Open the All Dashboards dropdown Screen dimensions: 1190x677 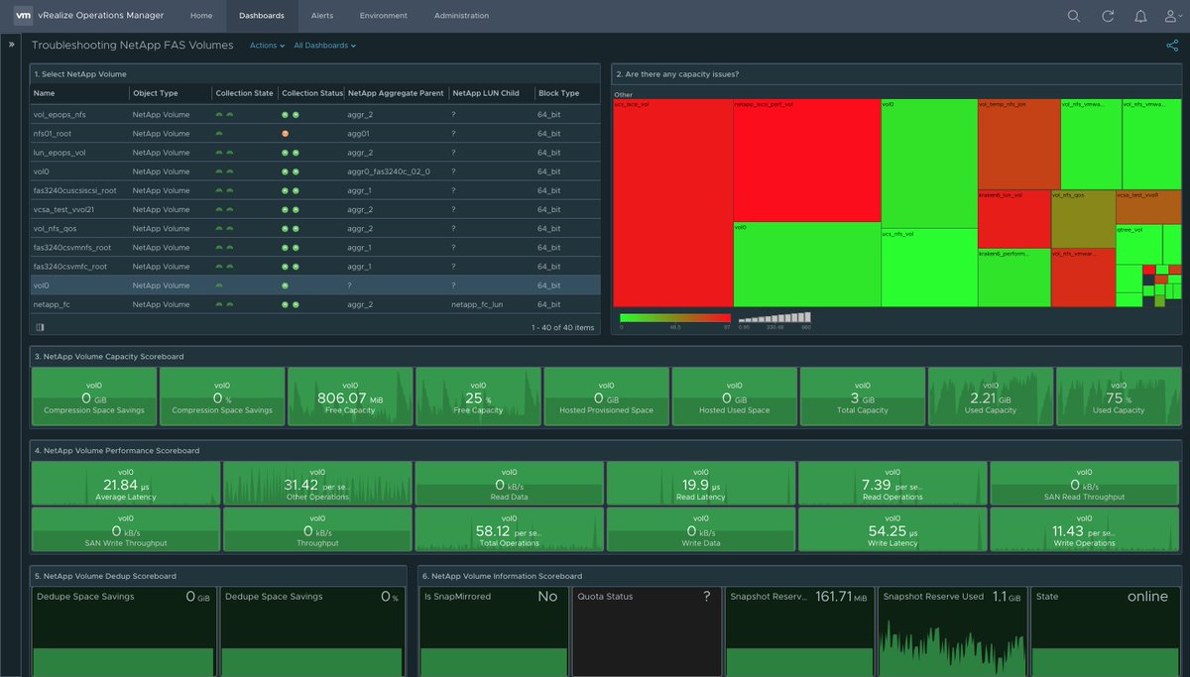click(x=324, y=46)
